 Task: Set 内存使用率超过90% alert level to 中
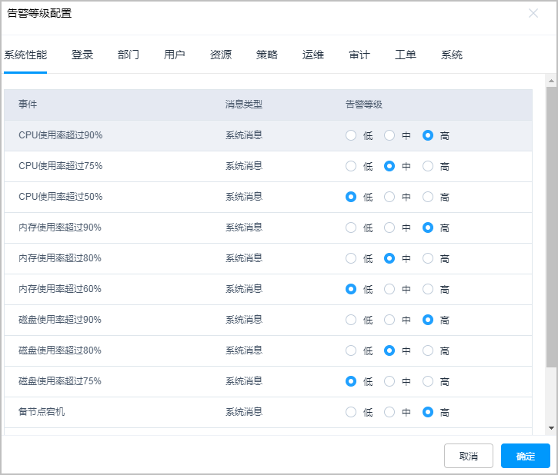pos(389,228)
